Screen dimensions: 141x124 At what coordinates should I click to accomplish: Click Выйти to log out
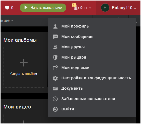pos(92,109)
